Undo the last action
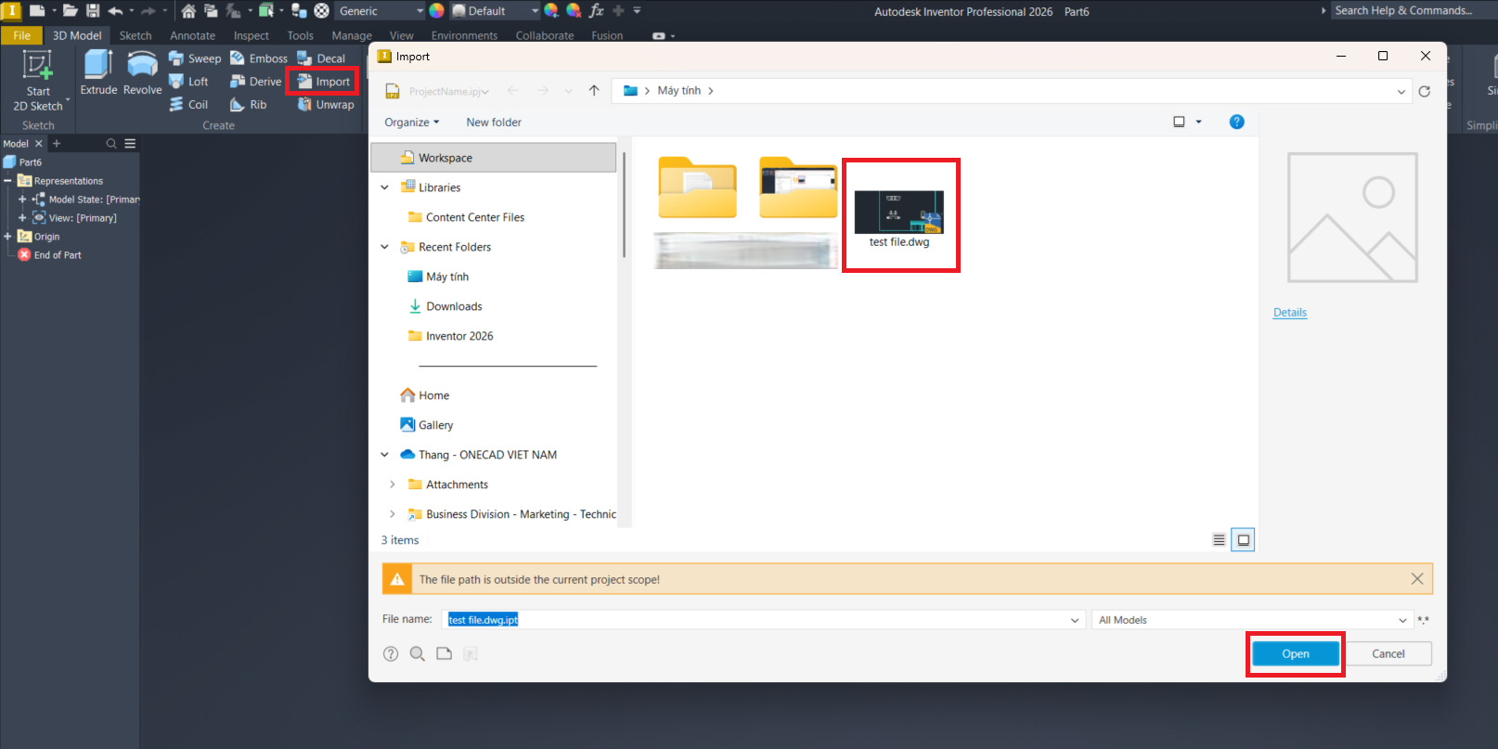 click(x=115, y=11)
